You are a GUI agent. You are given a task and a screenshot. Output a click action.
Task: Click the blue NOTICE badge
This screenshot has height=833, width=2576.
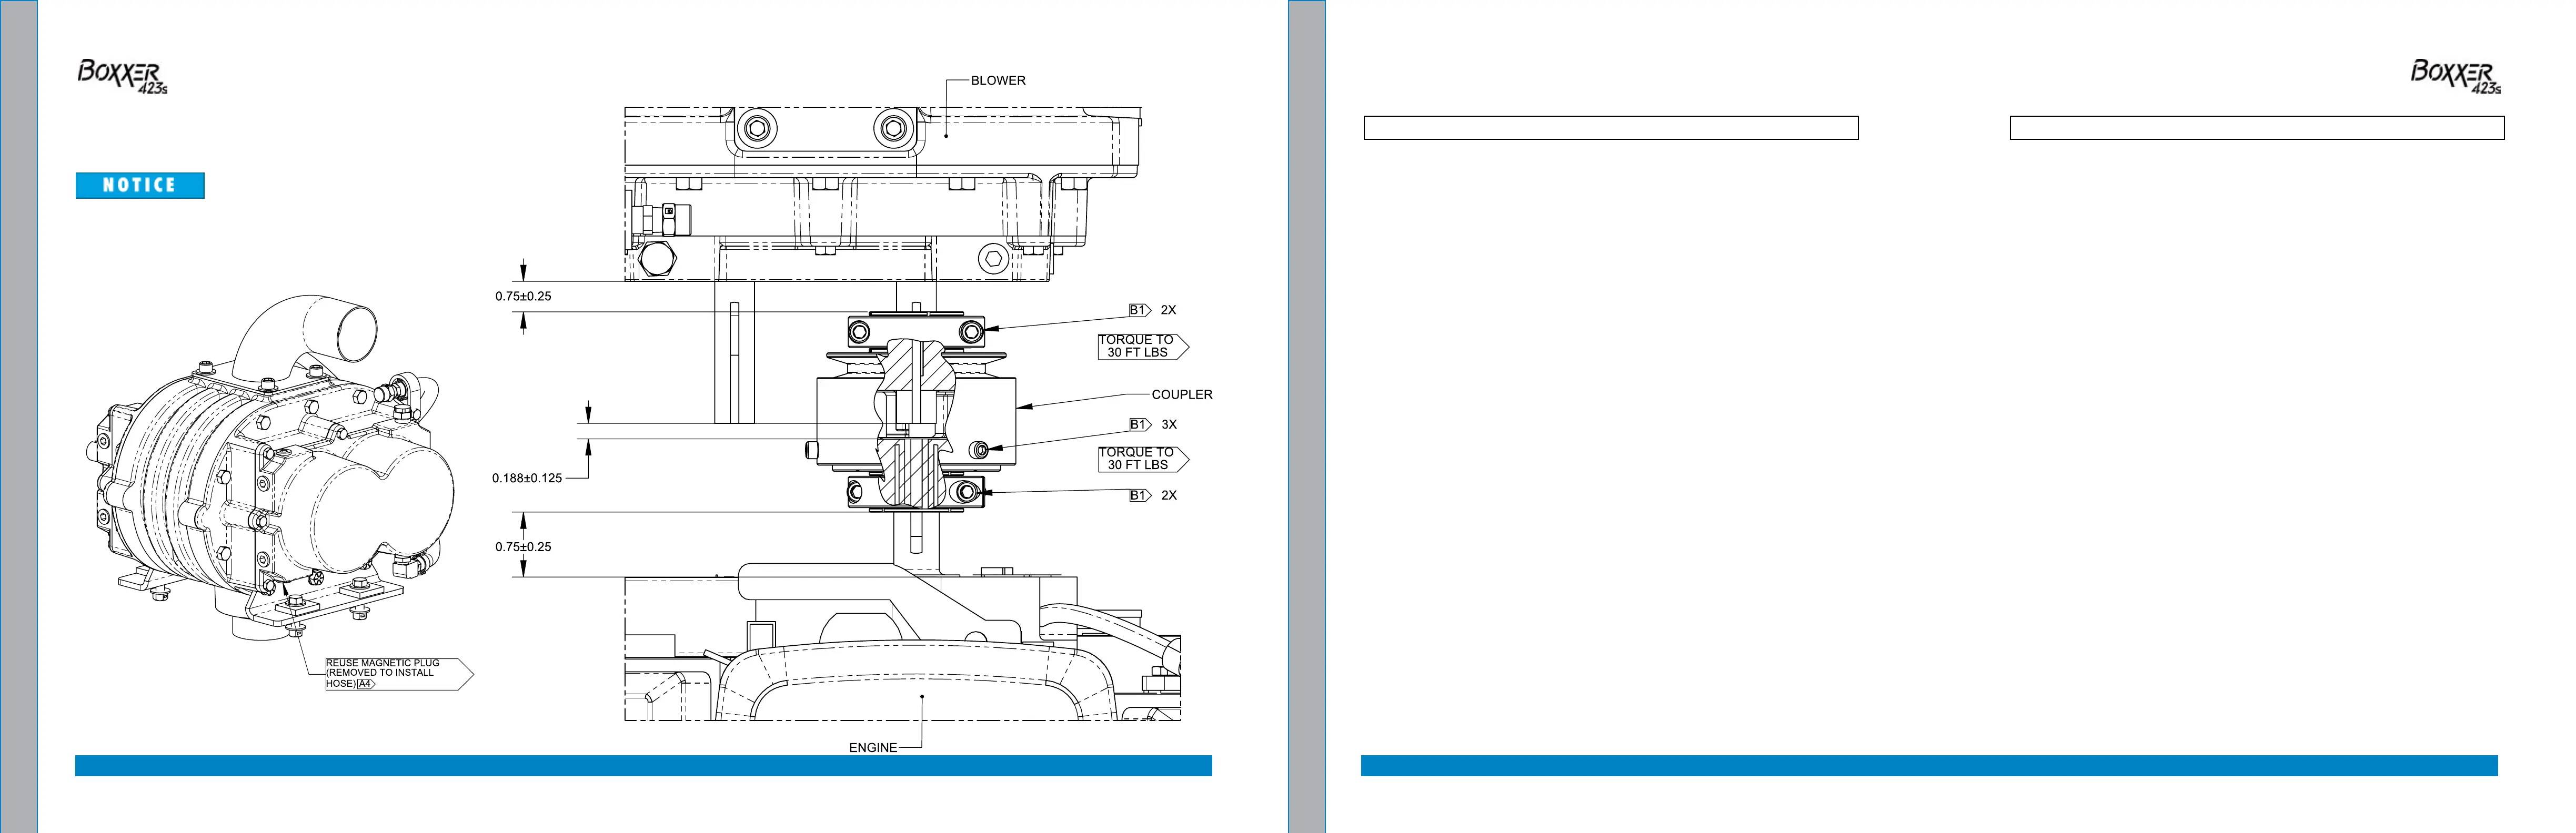(x=140, y=185)
